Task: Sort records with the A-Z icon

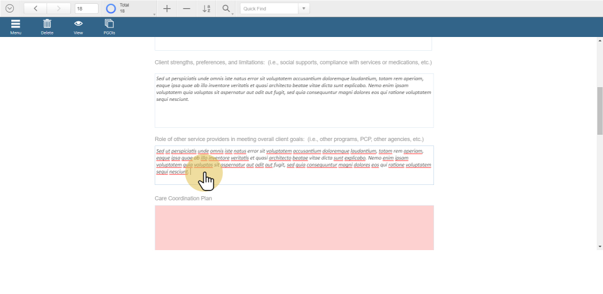Action: point(207,9)
